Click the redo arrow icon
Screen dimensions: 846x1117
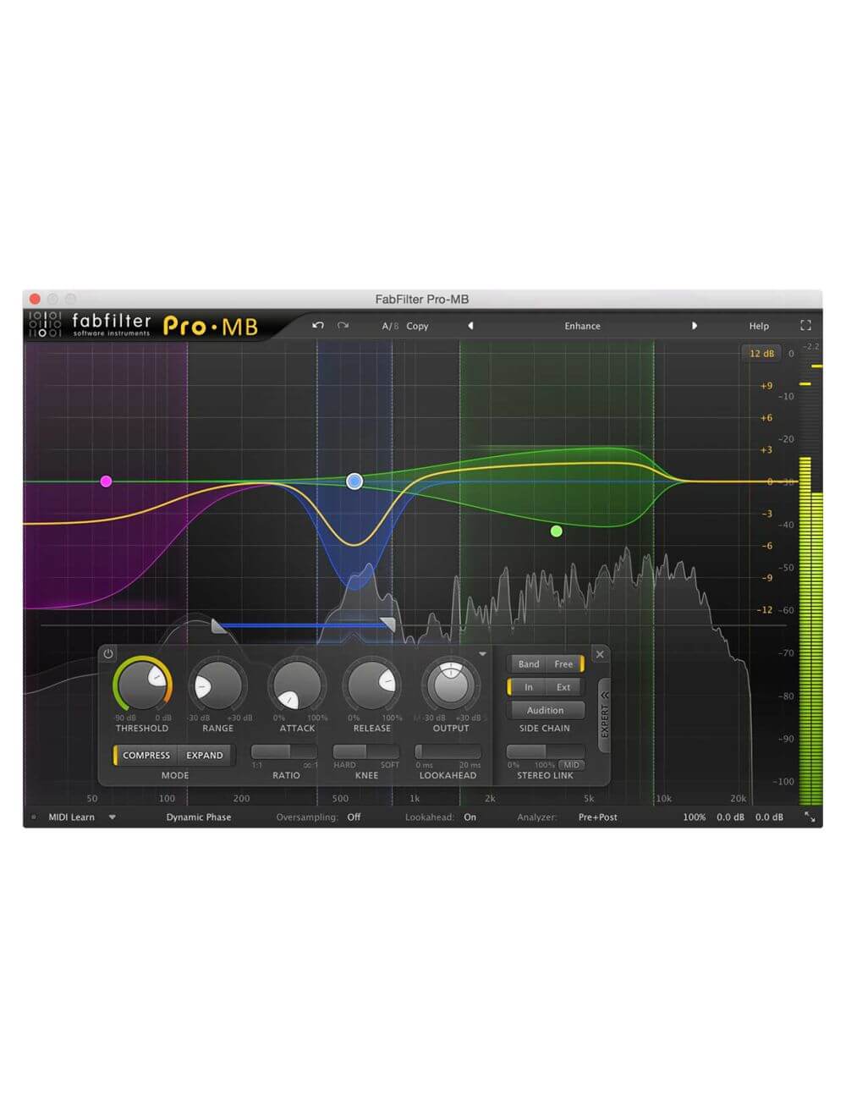coord(343,326)
